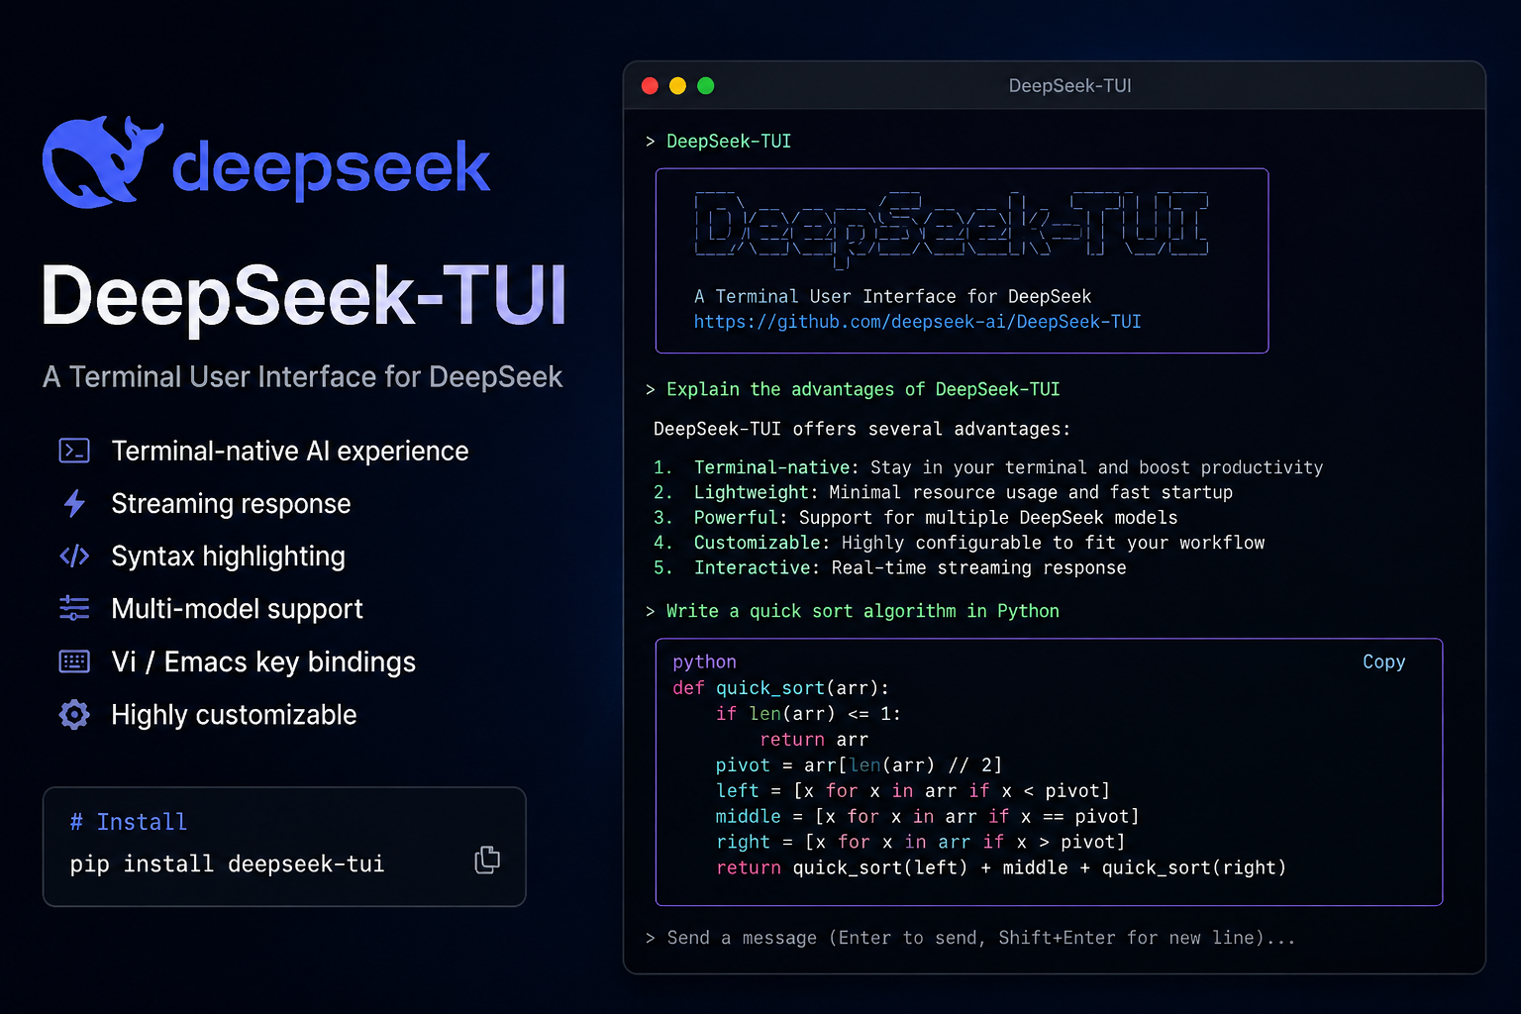Screen dimensions: 1521x1014
Task: Click the if len(arr) <= 1: code line
Action: (808, 714)
